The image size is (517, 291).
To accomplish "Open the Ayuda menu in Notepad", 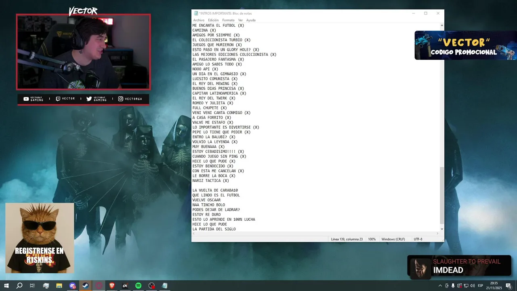I will click(251, 20).
